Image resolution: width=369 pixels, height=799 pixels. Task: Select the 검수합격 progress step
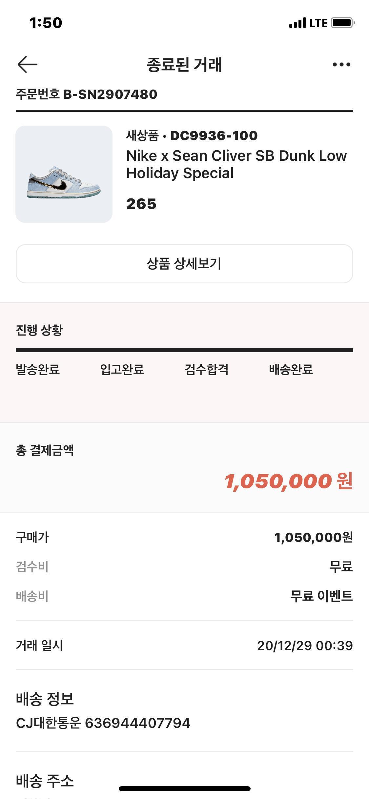(x=206, y=370)
